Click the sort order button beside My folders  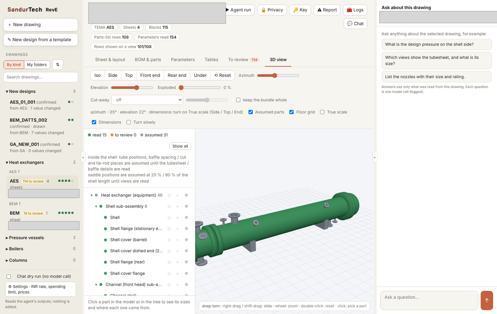[57, 65]
